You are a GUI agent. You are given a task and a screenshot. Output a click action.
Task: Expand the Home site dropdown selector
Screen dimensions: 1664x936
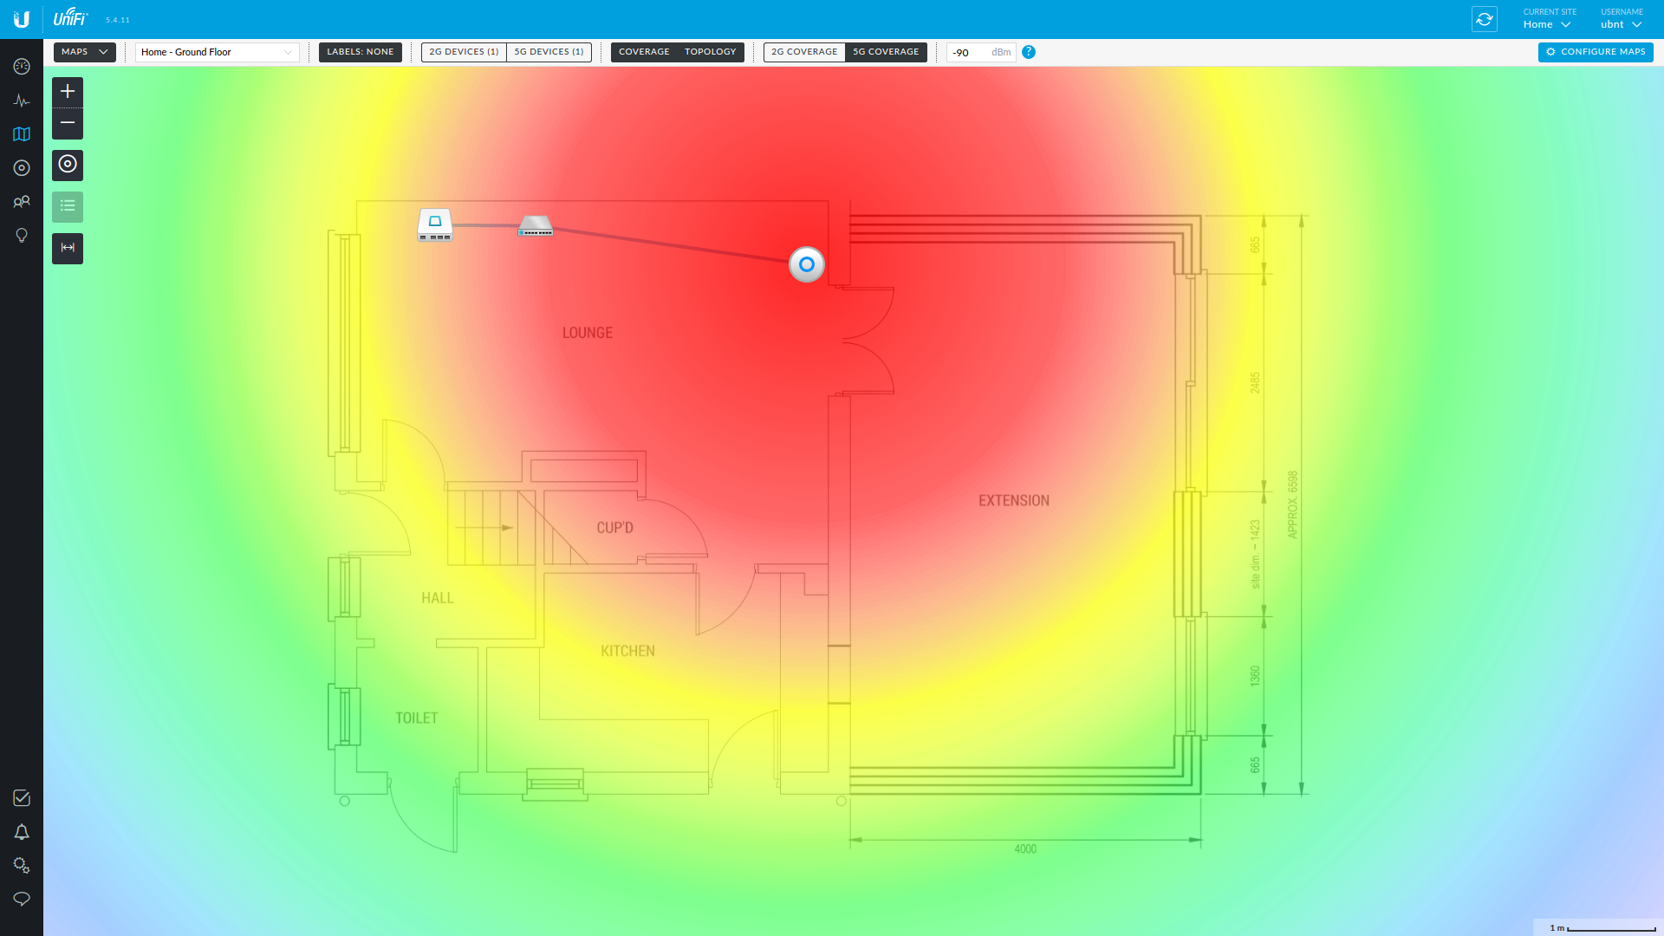coord(1547,25)
